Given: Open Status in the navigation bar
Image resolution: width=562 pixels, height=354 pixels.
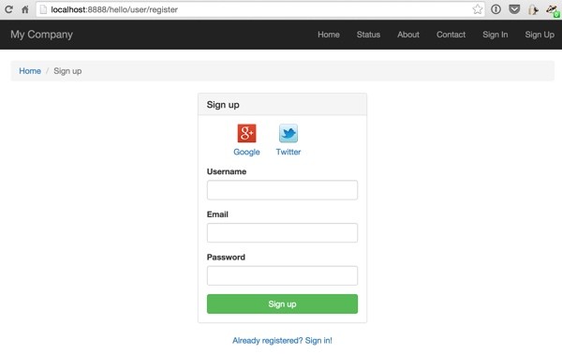Looking at the screenshot, I should tap(368, 35).
